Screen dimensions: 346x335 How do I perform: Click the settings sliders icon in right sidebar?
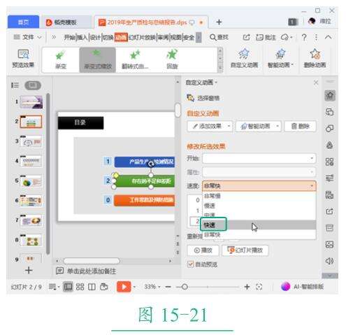click(329, 178)
